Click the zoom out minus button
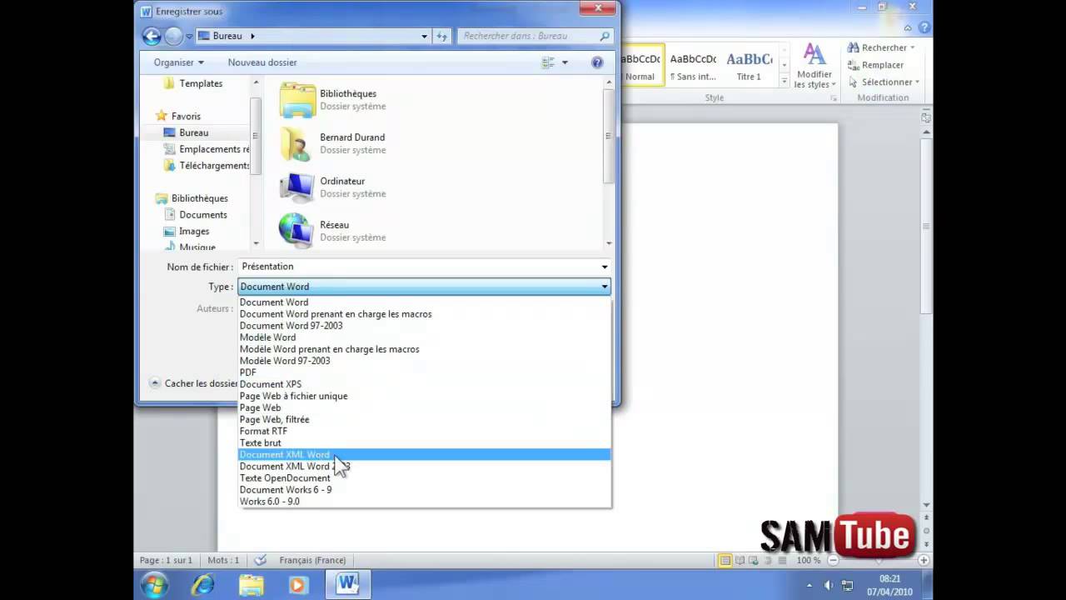Screen dimensions: 1066x600 pyautogui.click(x=833, y=560)
